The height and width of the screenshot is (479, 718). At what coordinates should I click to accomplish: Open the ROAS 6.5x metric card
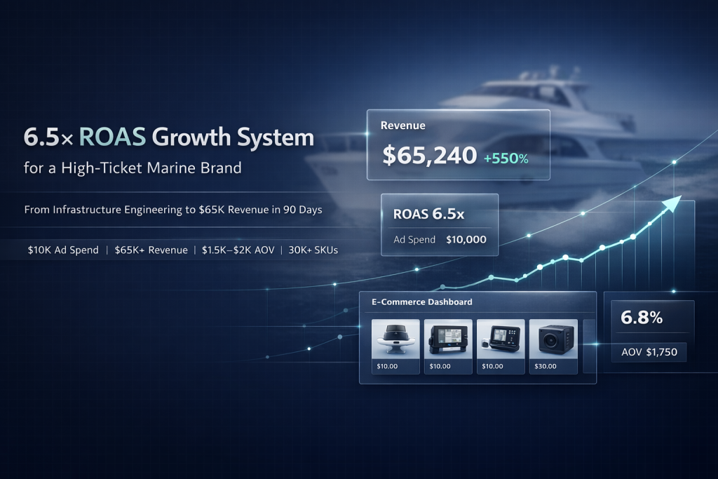coord(439,224)
